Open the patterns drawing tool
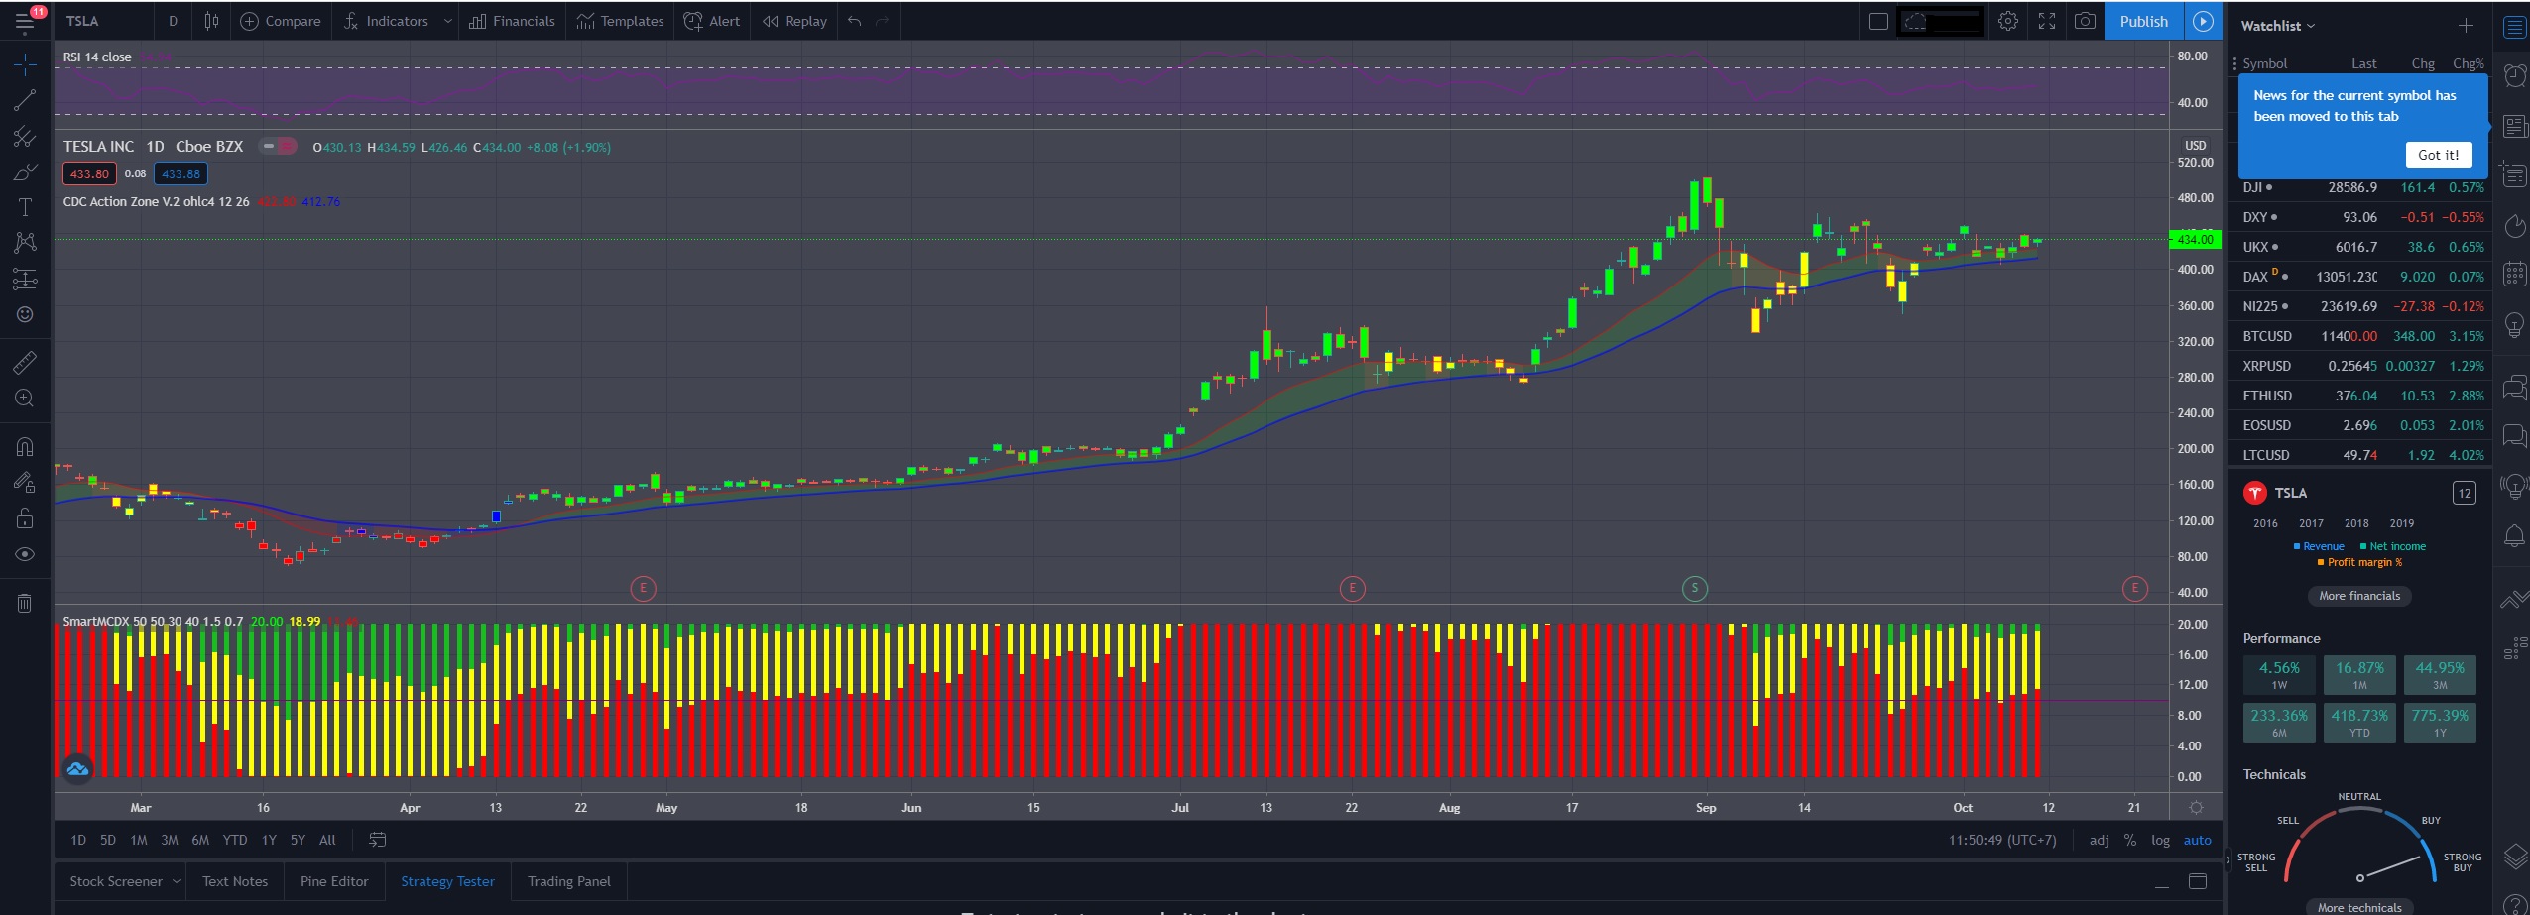 pos(25,243)
